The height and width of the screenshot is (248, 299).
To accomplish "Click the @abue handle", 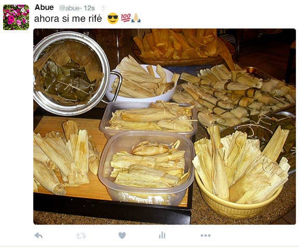I will pyautogui.click(x=70, y=8).
